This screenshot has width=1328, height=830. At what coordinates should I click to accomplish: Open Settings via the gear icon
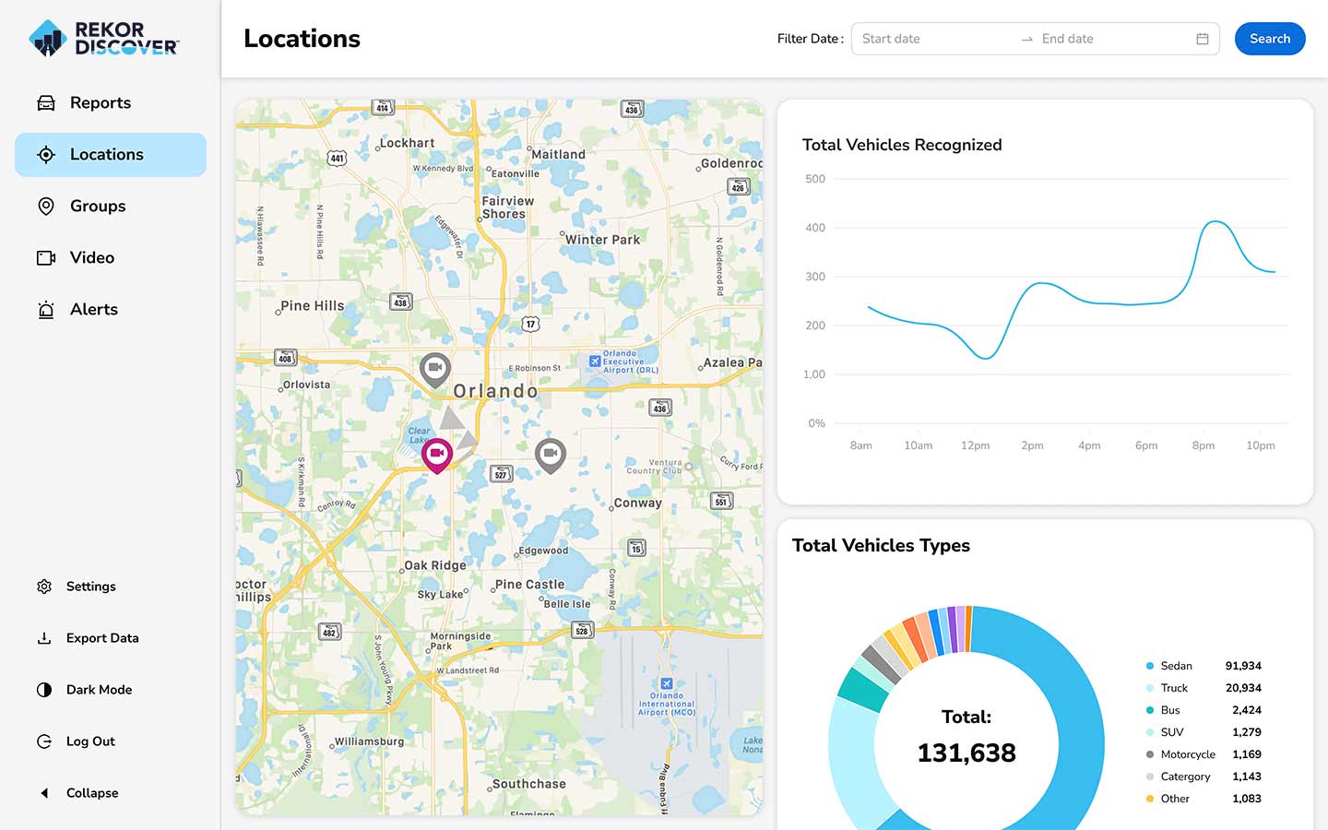point(44,586)
